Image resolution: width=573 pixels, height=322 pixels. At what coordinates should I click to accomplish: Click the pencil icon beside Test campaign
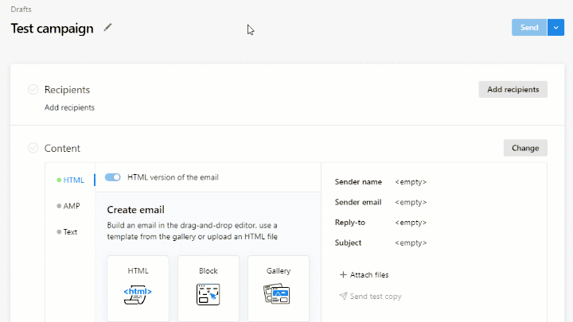(107, 28)
